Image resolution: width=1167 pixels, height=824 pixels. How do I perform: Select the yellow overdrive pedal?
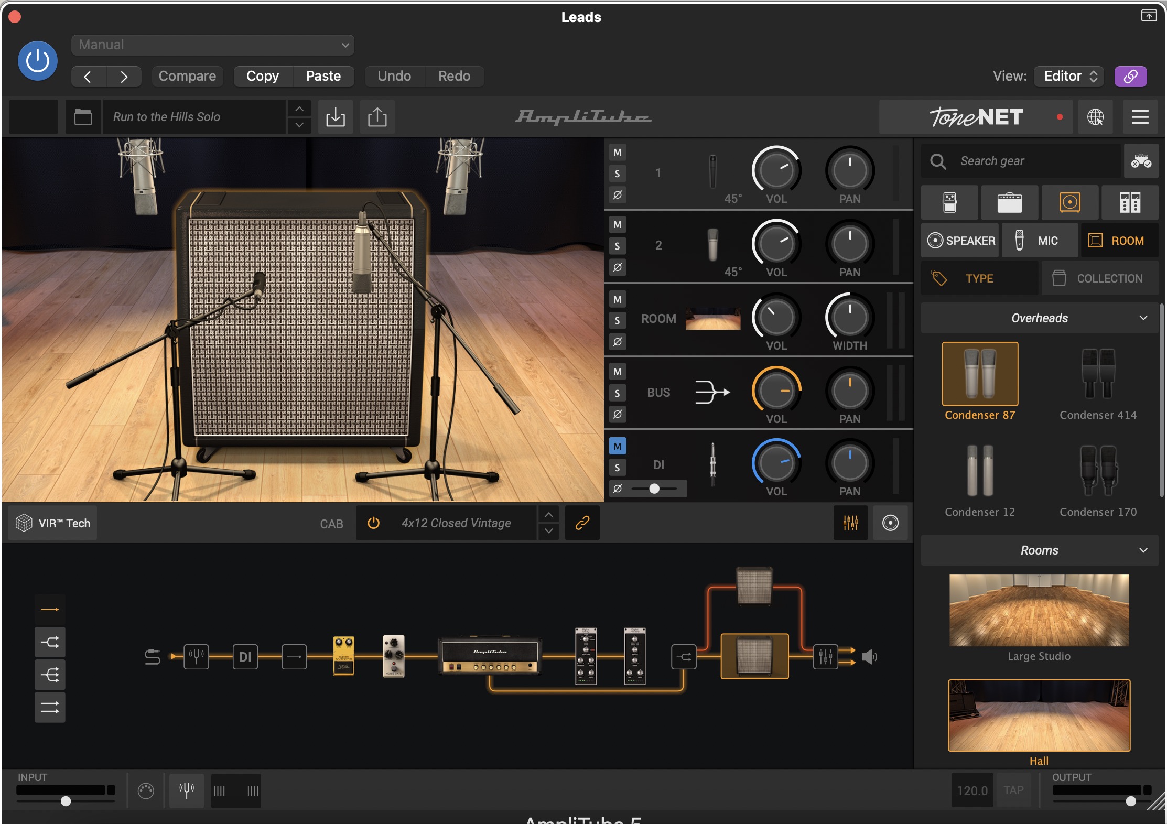point(343,656)
